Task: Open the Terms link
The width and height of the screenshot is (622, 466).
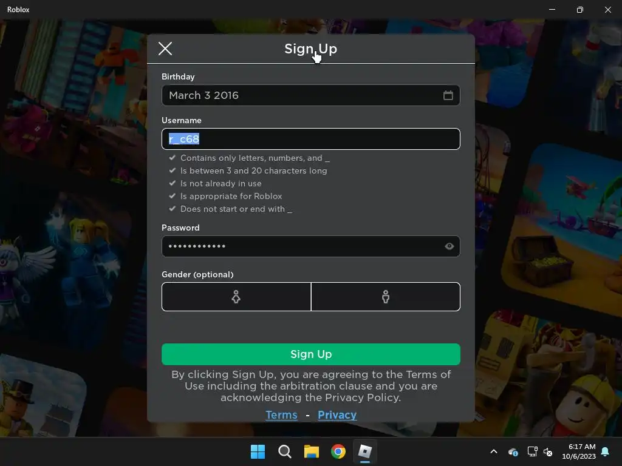Action: pos(281,415)
